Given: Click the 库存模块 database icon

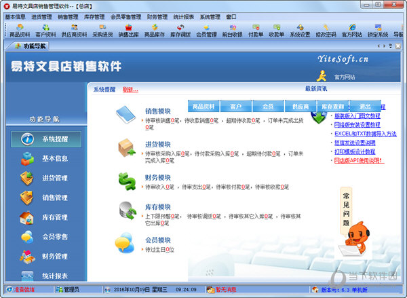Looking at the screenshot, I should pos(128,210).
